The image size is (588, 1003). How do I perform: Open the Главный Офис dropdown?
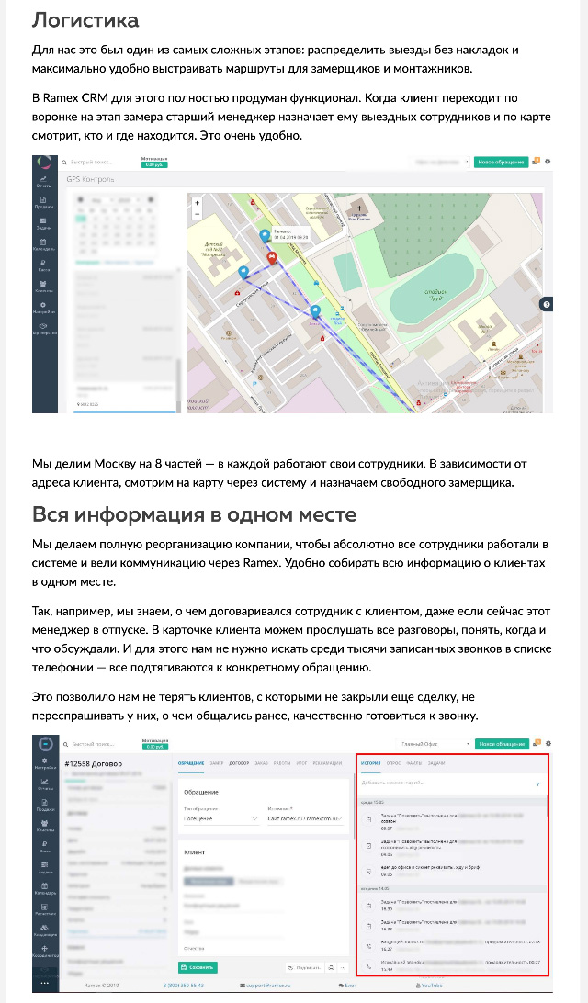[435, 744]
